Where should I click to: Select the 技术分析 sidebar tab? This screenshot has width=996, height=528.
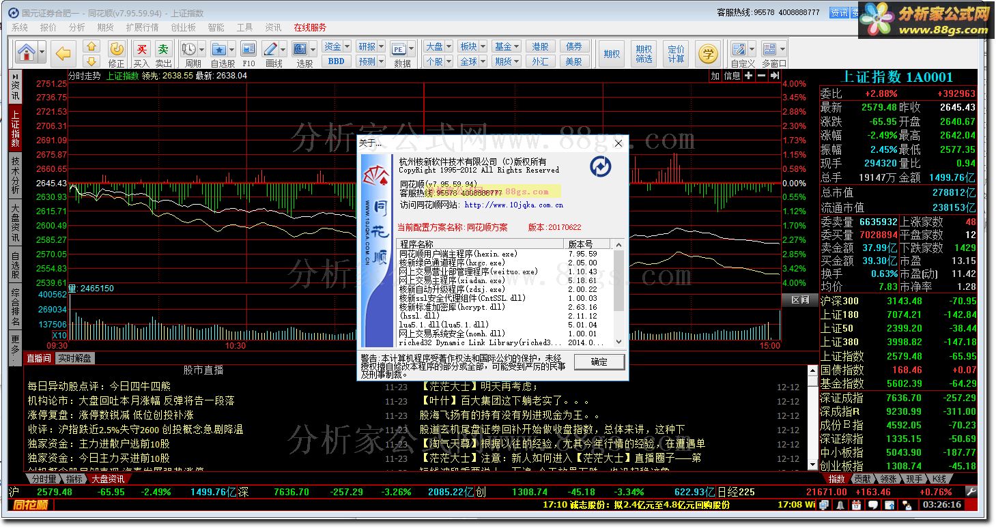15,175
